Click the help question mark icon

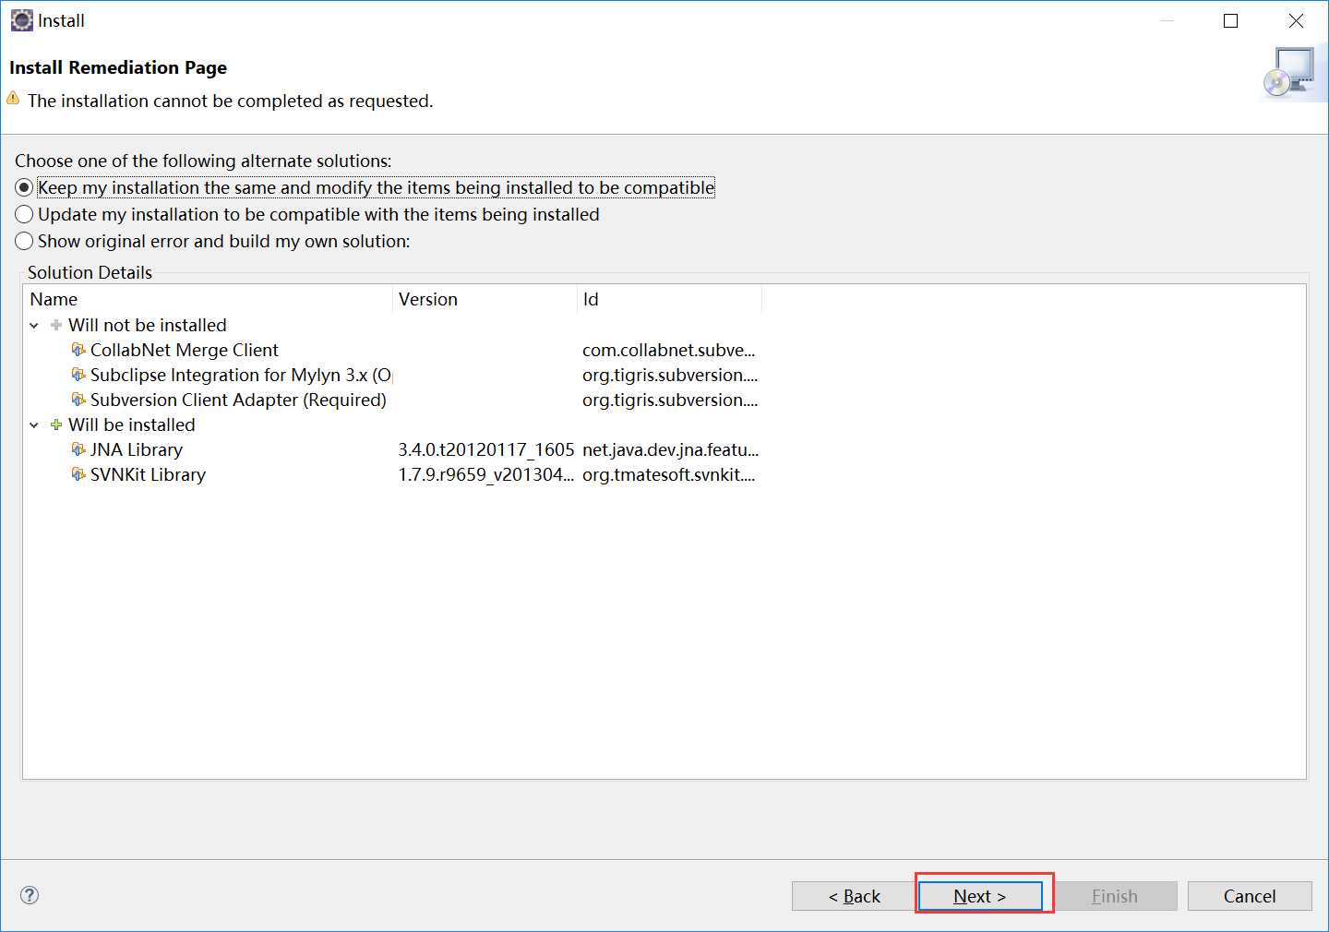click(x=30, y=895)
